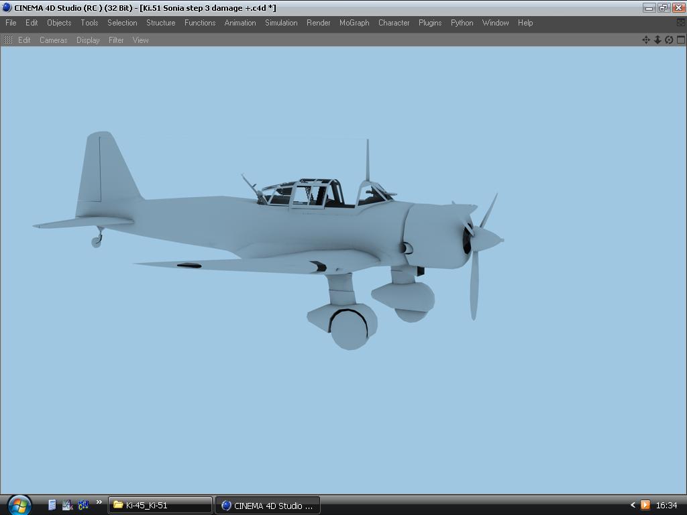The height and width of the screenshot is (515, 687).
Task: Open the viewport Cameras menu
Action: tap(53, 40)
